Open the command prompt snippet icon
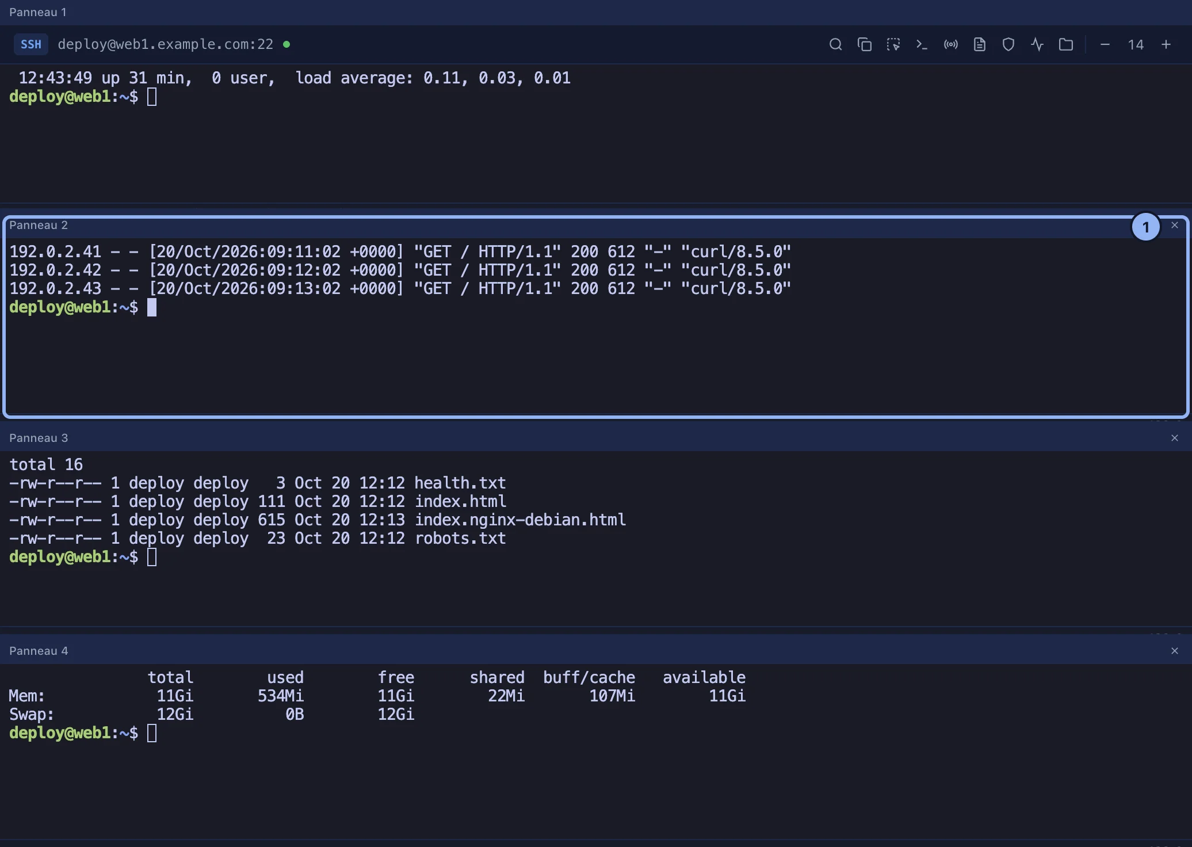The width and height of the screenshot is (1192, 847). [x=922, y=44]
